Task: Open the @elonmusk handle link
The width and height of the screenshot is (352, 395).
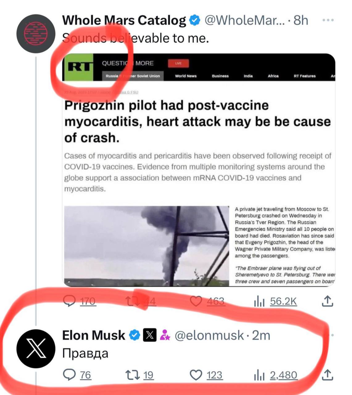Action: (209, 335)
